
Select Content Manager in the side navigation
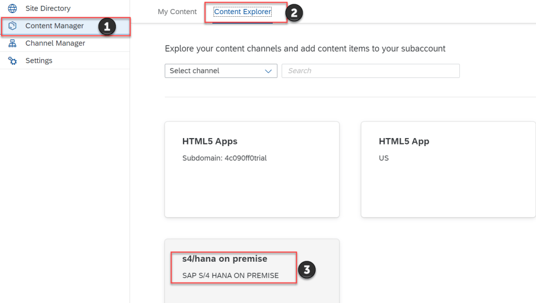55,26
